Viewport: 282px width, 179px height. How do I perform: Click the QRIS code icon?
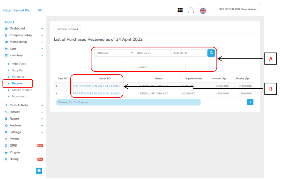click(x=6, y=146)
